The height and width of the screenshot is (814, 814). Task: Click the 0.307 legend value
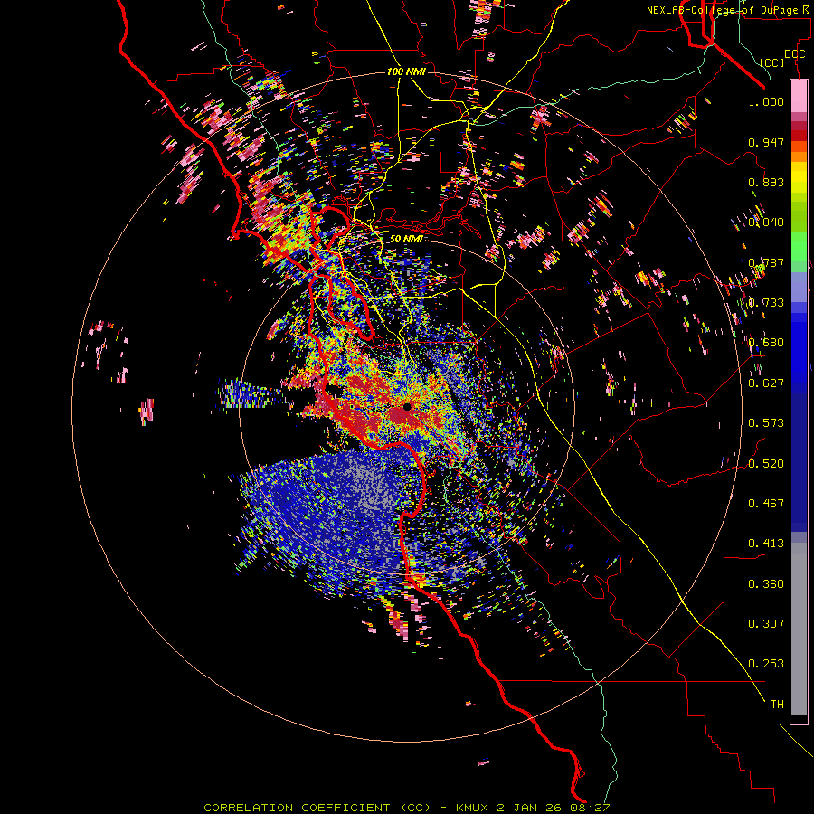tap(766, 624)
